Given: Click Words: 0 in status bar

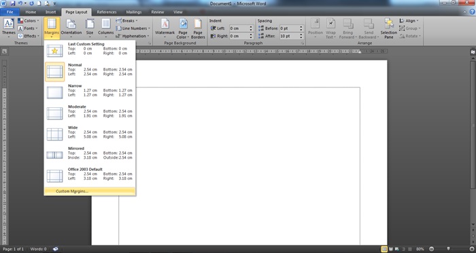Looking at the screenshot, I should click(x=38, y=249).
